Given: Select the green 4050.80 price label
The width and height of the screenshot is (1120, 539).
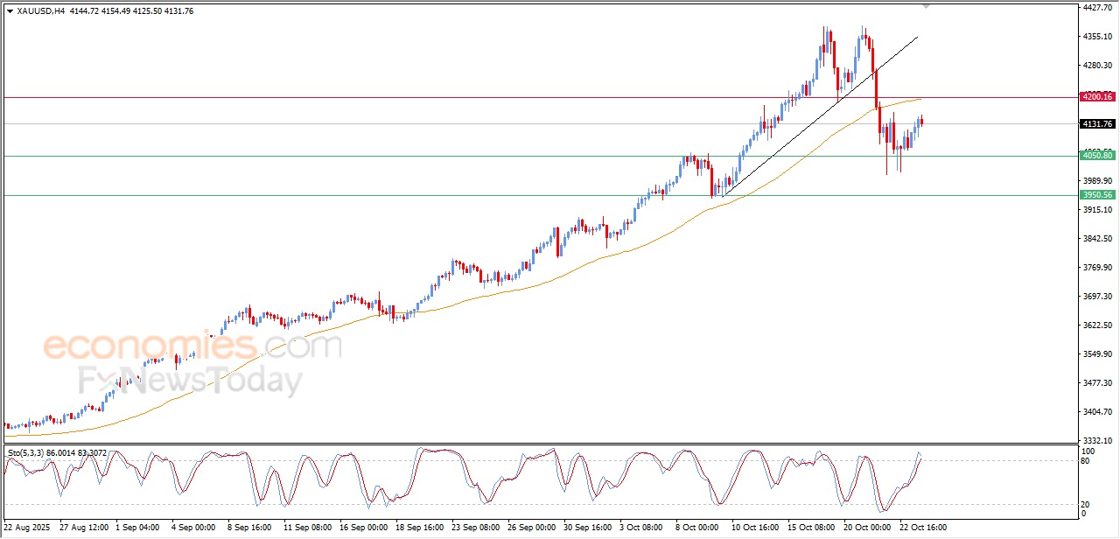Looking at the screenshot, I should pyautogui.click(x=1097, y=156).
